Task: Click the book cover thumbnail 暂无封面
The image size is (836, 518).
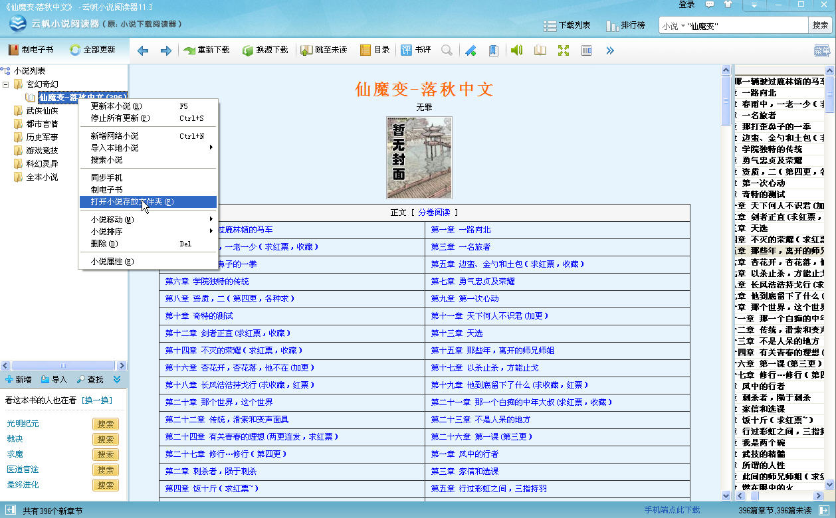Action: 419,158
